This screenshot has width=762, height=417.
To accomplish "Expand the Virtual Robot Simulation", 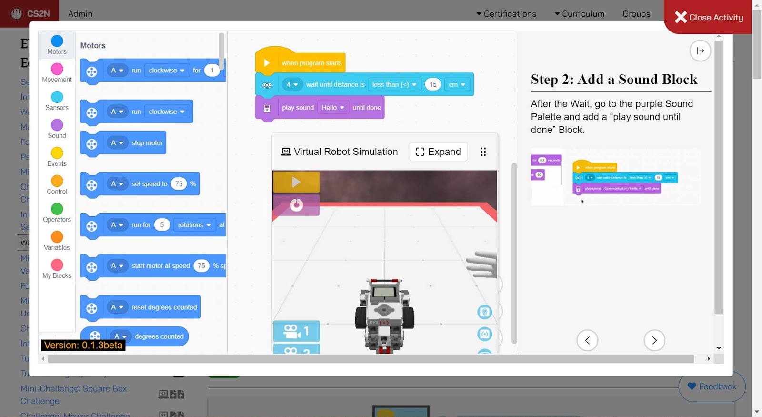I will click(x=438, y=152).
